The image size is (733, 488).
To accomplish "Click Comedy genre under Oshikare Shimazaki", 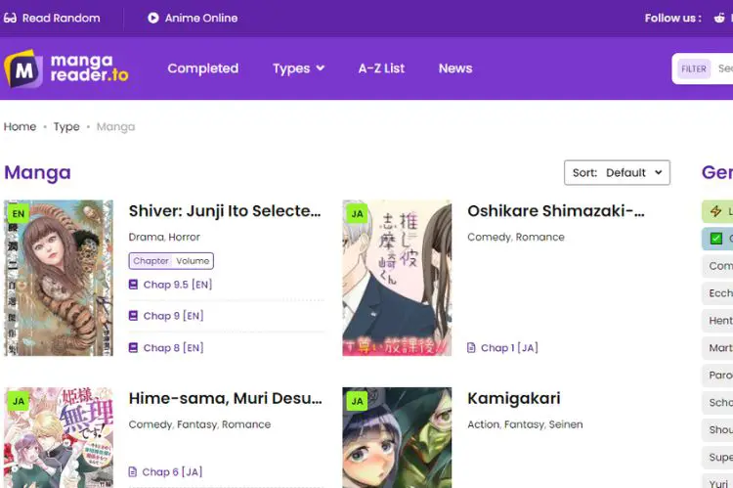I will coord(489,238).
